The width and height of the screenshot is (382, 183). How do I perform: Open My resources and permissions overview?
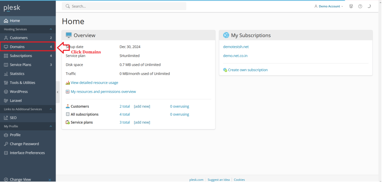click(103, 92)
